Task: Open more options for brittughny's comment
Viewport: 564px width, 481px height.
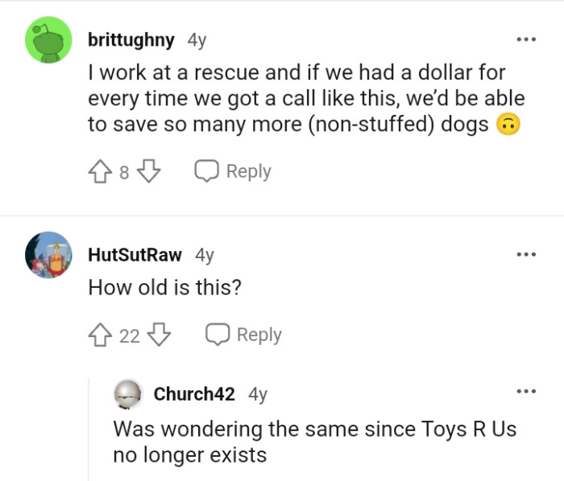Action: click(x=527, y=39)
